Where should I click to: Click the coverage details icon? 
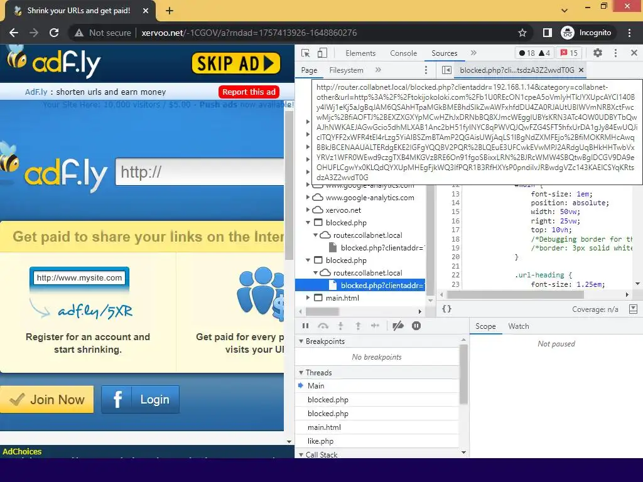[x=633, y=309]
